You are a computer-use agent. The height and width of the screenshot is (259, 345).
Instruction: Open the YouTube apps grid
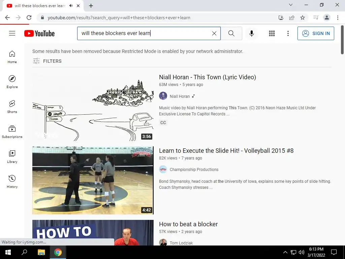click(272, 33)
